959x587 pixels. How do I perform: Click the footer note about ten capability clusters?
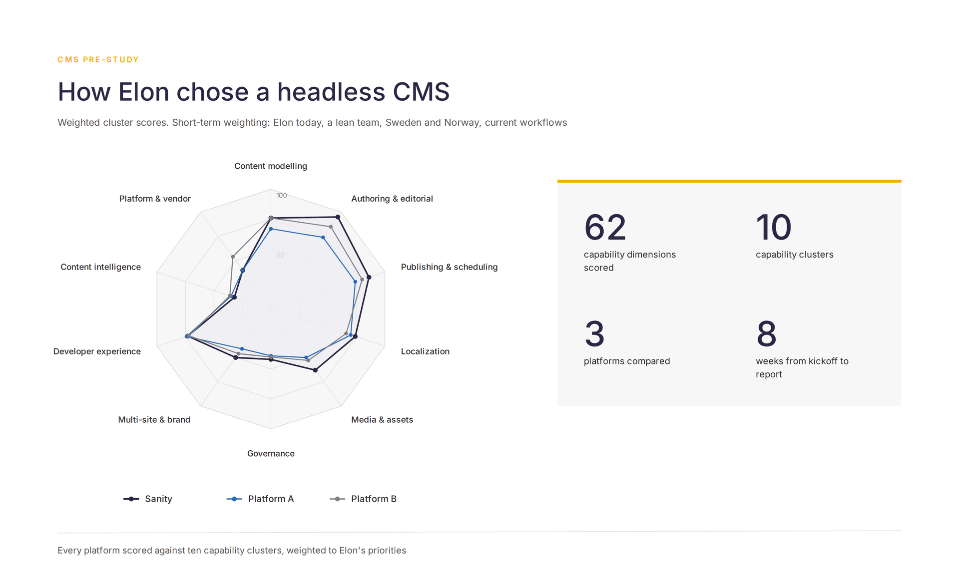(x=232, y=551)
